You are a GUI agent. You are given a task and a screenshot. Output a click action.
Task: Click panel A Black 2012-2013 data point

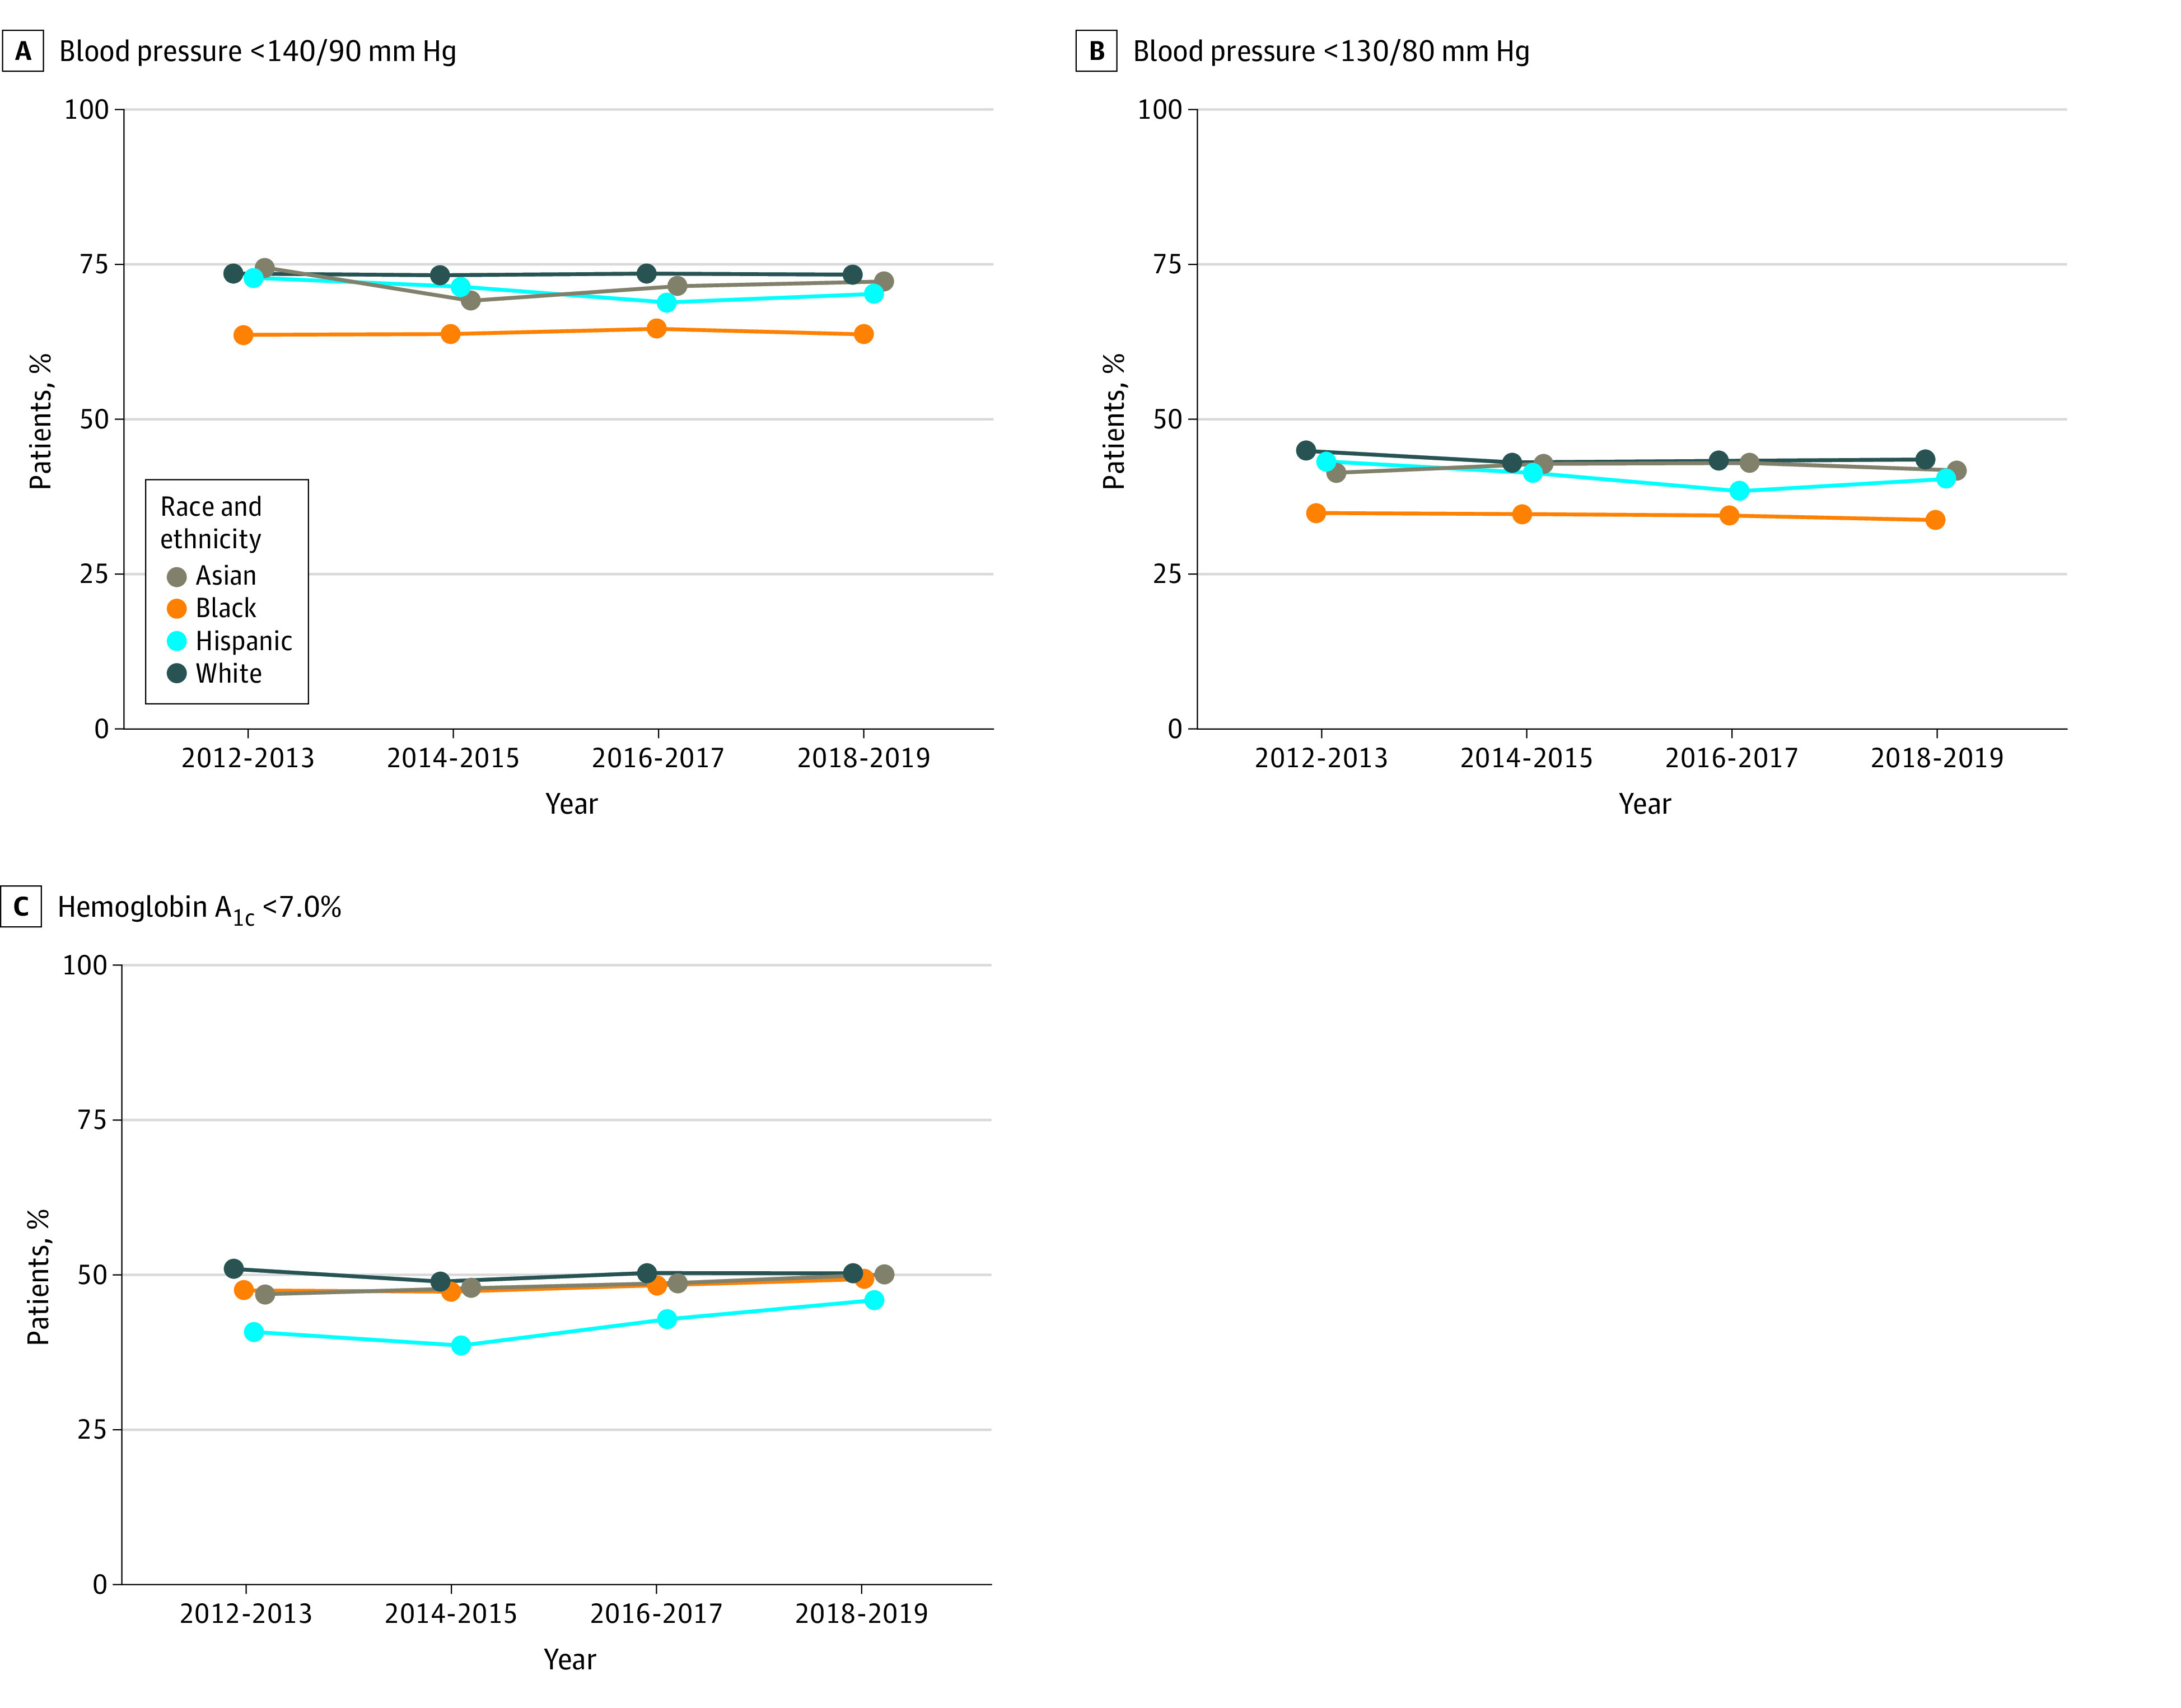[x=243, y=335]
